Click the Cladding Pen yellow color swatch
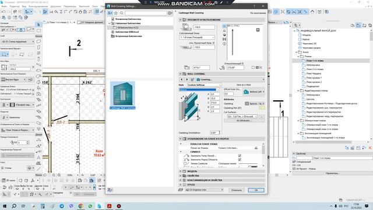Image resolution: width=373 pixels, height=210 pixels. coord(262,108)
